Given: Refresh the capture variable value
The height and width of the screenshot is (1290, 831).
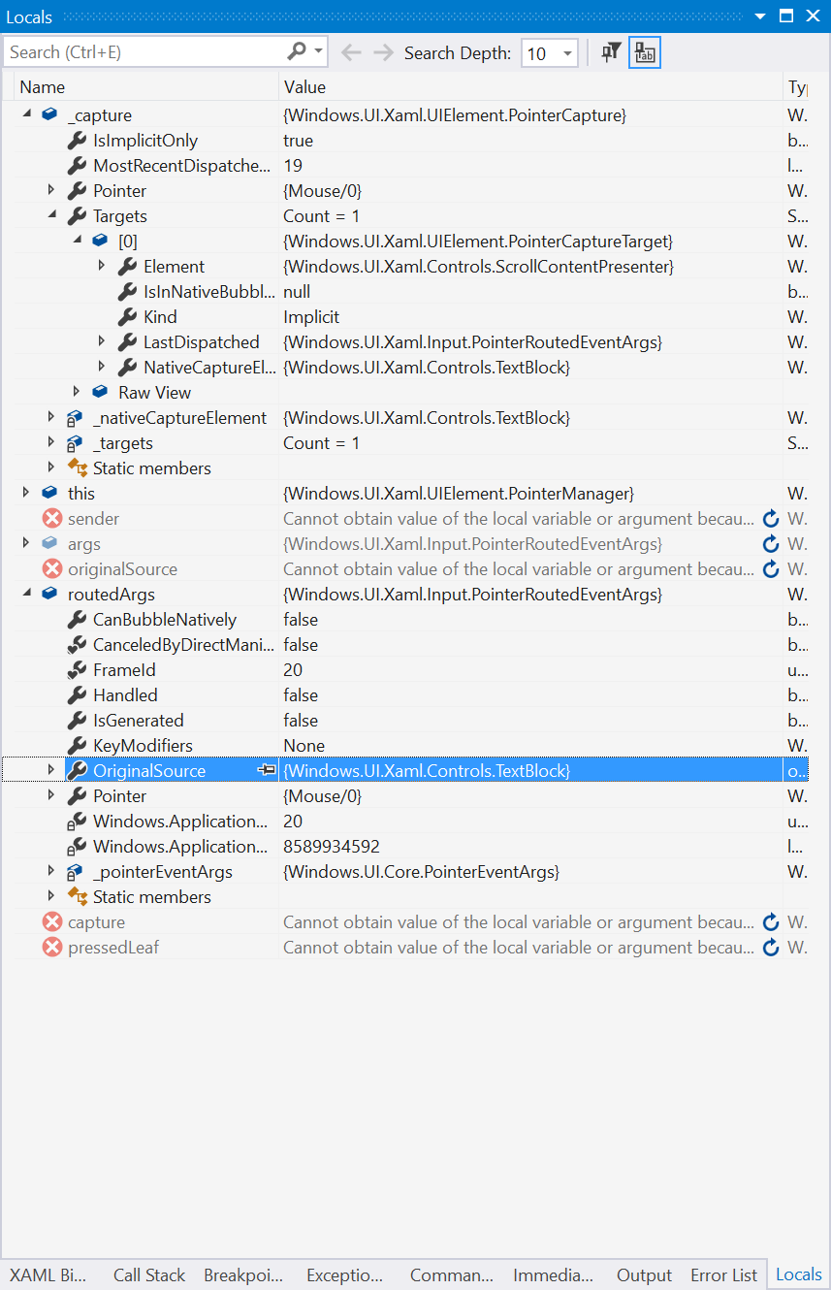Looking at the screenshot, I should [771, 921].
